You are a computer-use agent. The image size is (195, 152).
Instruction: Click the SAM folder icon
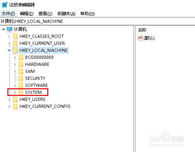click(x=21, y=71)
